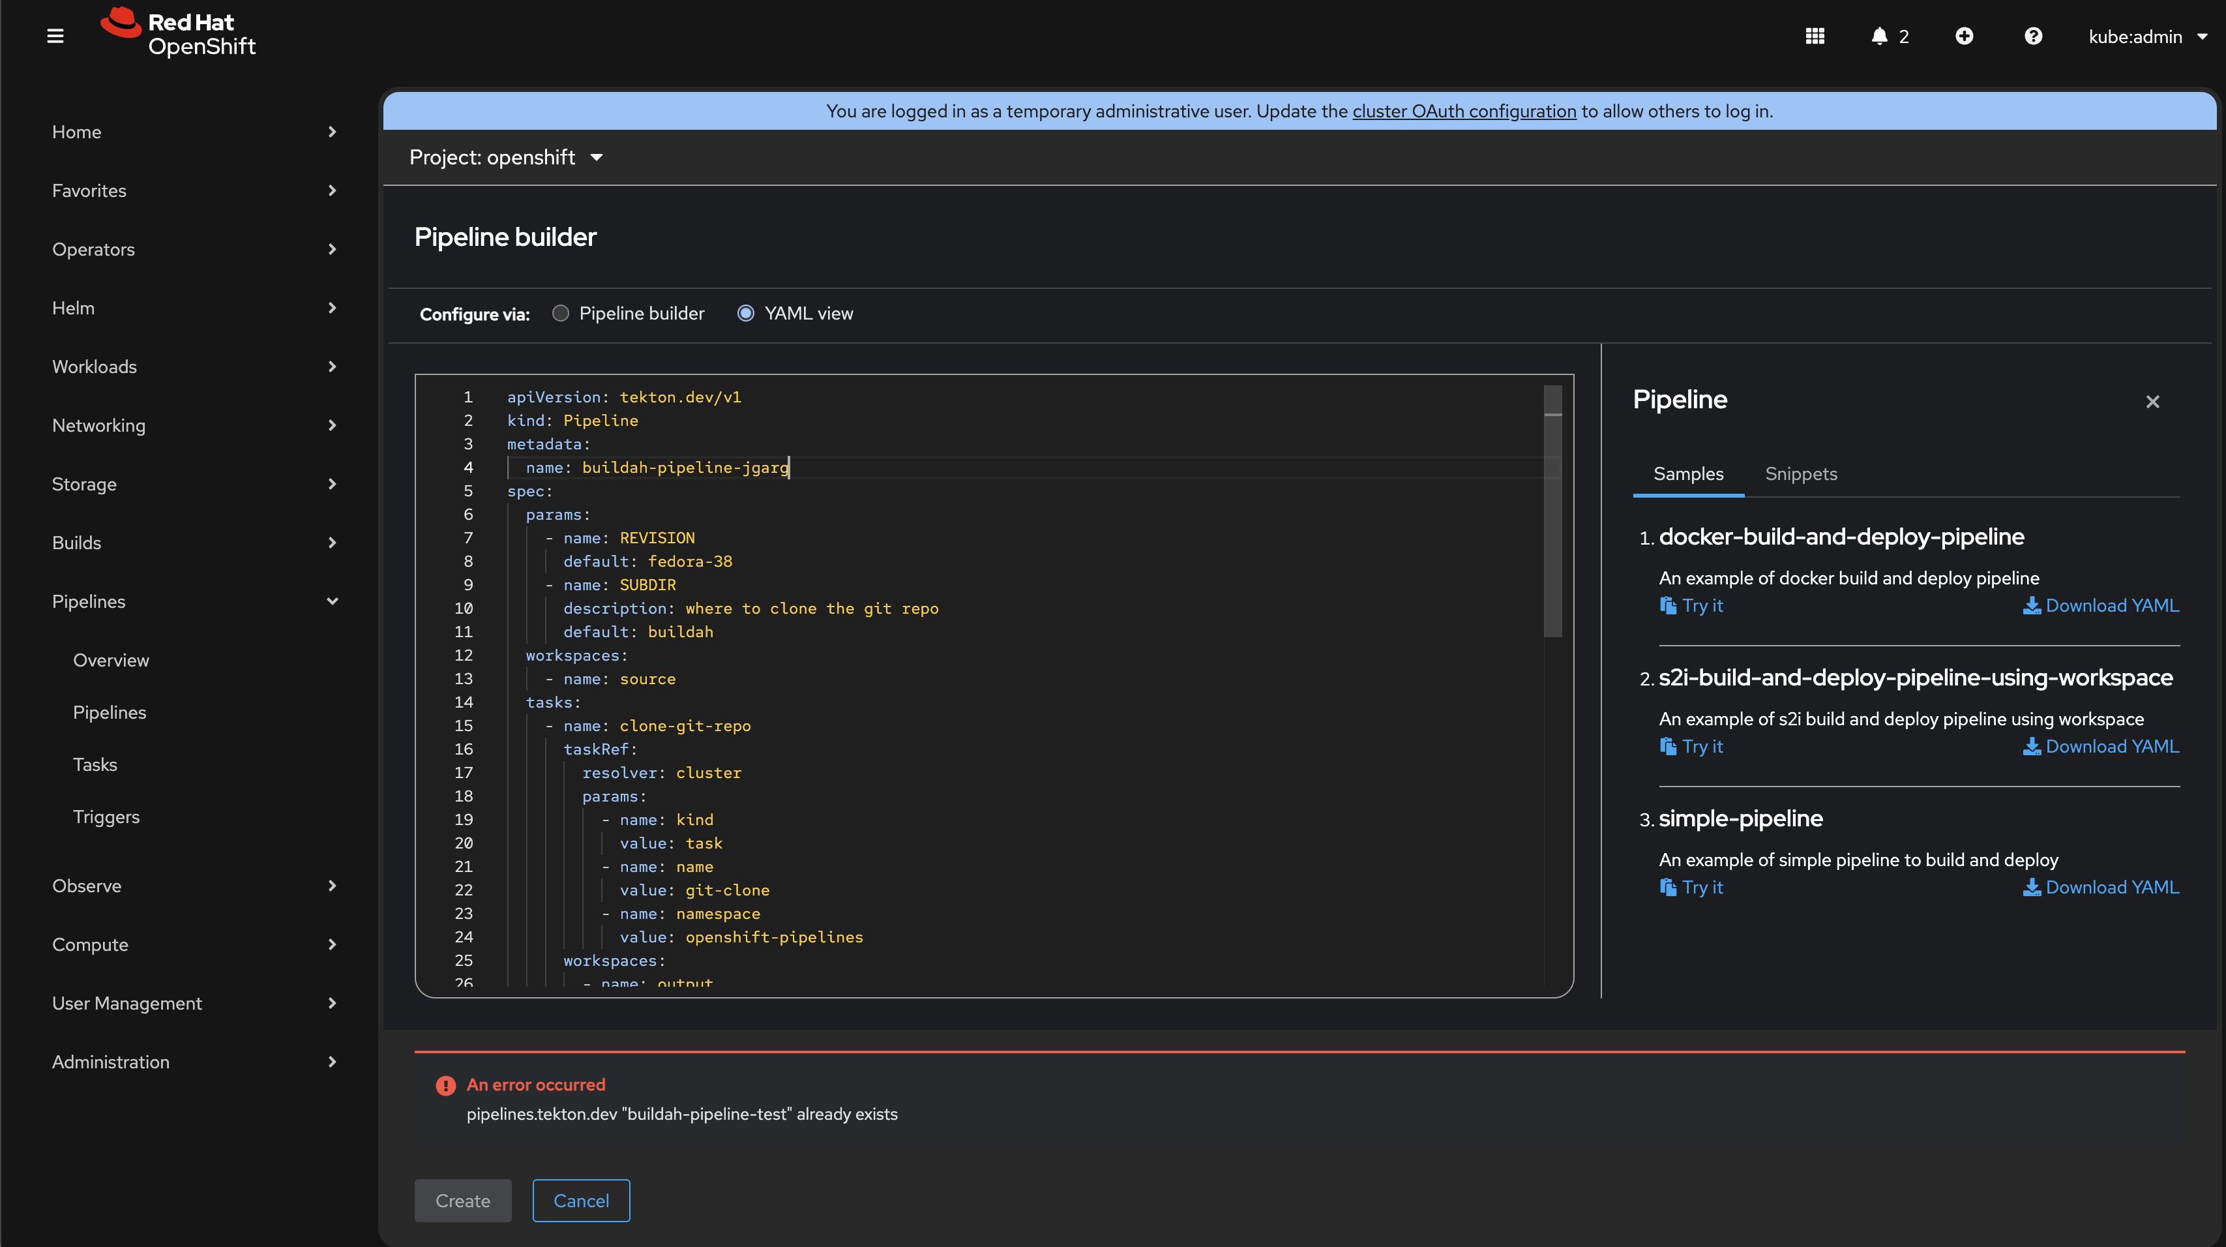
Task: Open the application launcher grid icon
Action: pyautogui.click(x=1814, y=37)
